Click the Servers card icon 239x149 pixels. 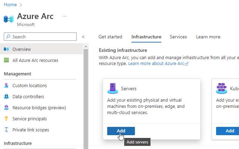pos(113,89)
